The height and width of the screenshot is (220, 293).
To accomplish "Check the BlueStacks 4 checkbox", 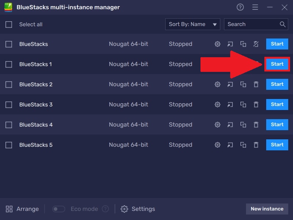I will pyautogui.click(x=9, y=125).
